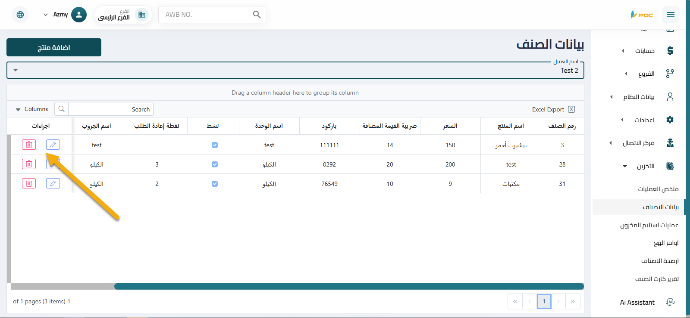Go to the next page of results

click(558, 301)
